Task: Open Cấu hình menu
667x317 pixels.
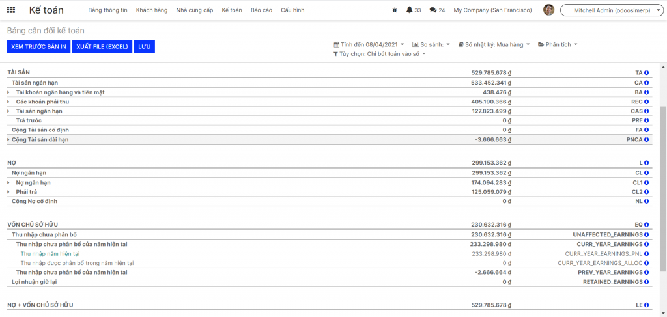Action: [292, 10]
